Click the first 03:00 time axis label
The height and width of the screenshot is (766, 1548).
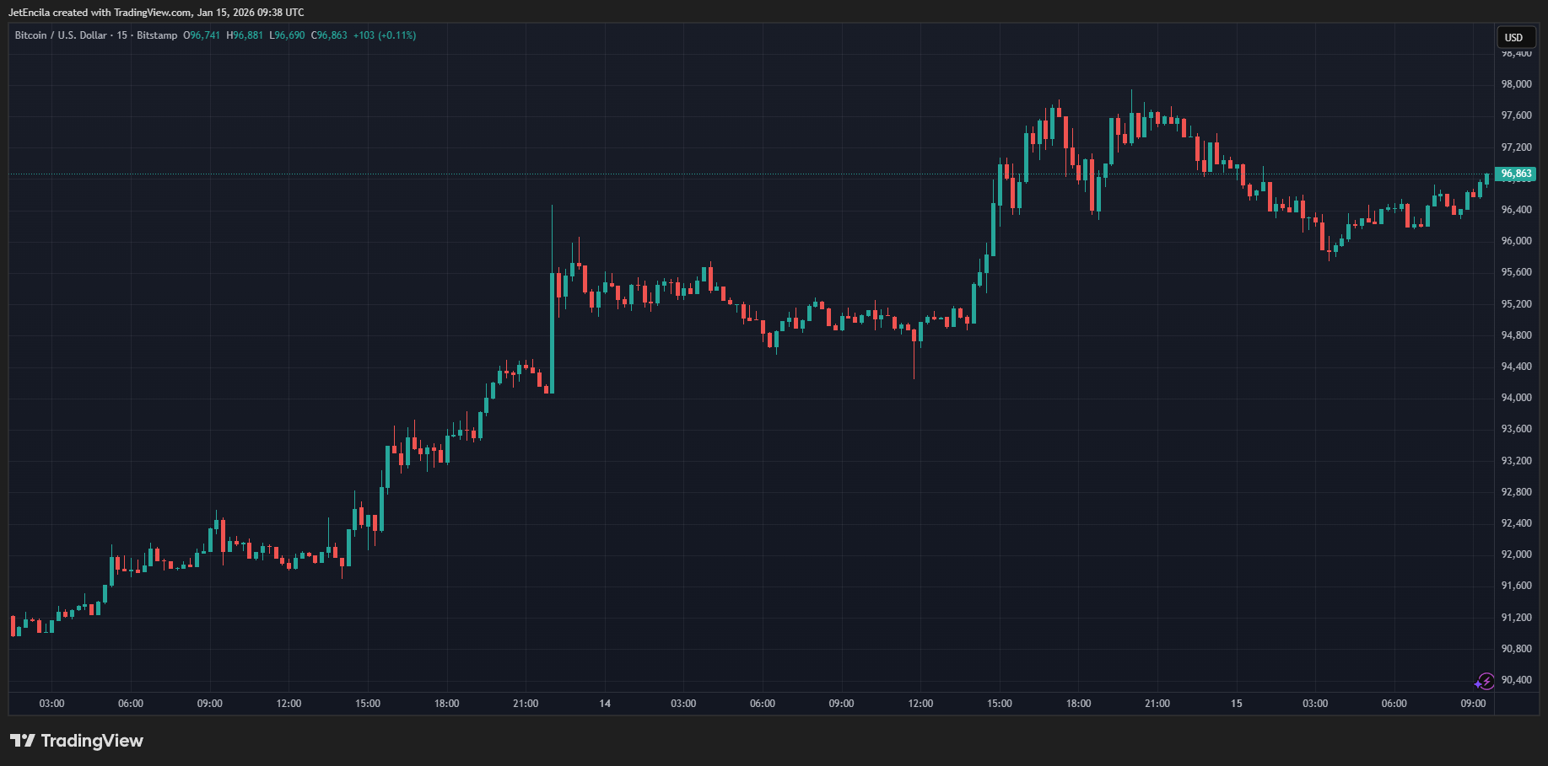click(x=52, y=704)
